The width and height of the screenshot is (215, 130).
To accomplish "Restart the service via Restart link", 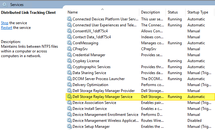I will pyautogui.click(x=7, y=28).
